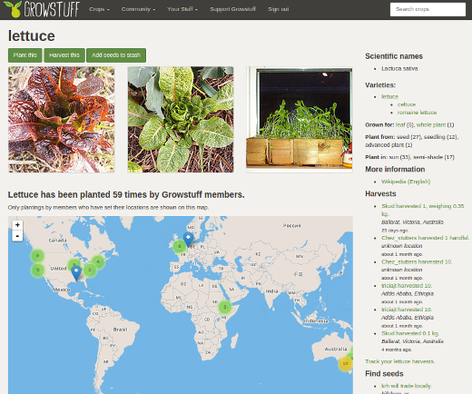
Task: Expand the Community dropdown menu
Action: 138,9
